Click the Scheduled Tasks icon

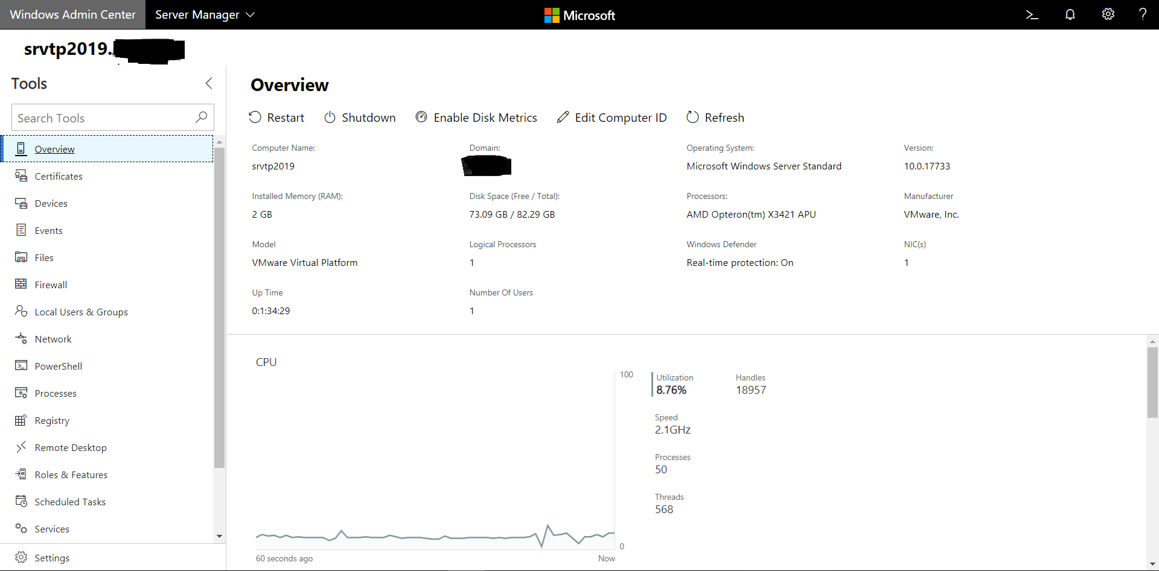[21, 502]
